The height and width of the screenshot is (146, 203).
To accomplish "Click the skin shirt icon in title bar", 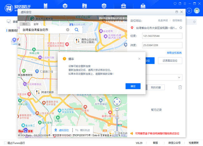I will 175,4.
